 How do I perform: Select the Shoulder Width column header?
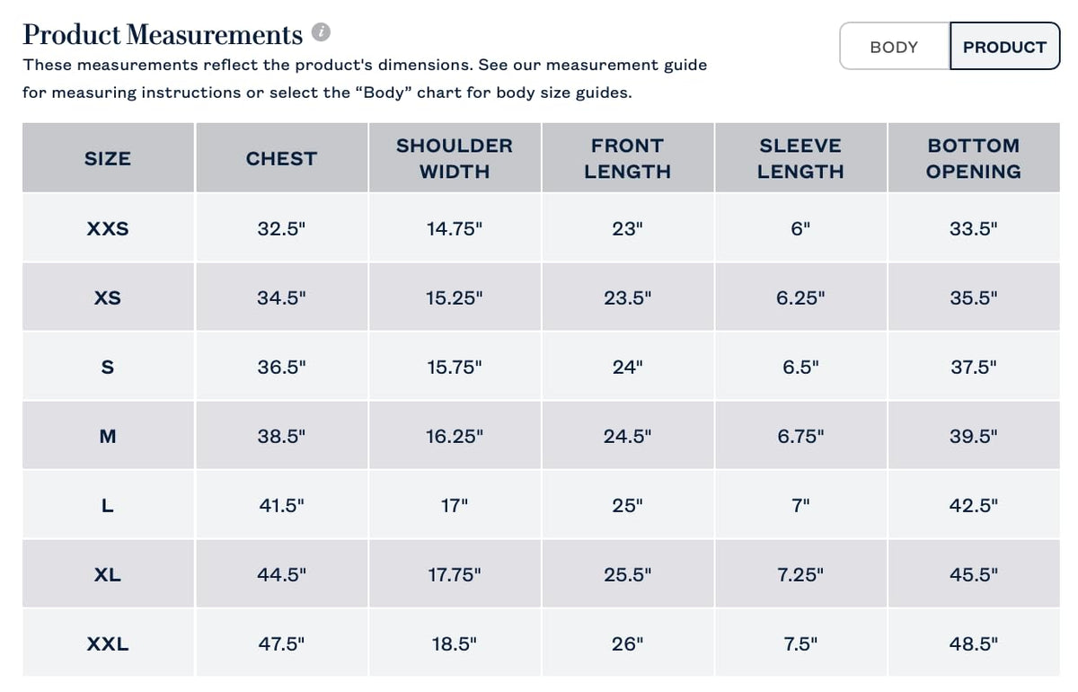[x=455, y=158]
